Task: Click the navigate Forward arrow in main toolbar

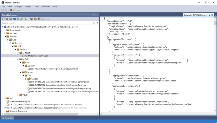Action: (6, 10)
